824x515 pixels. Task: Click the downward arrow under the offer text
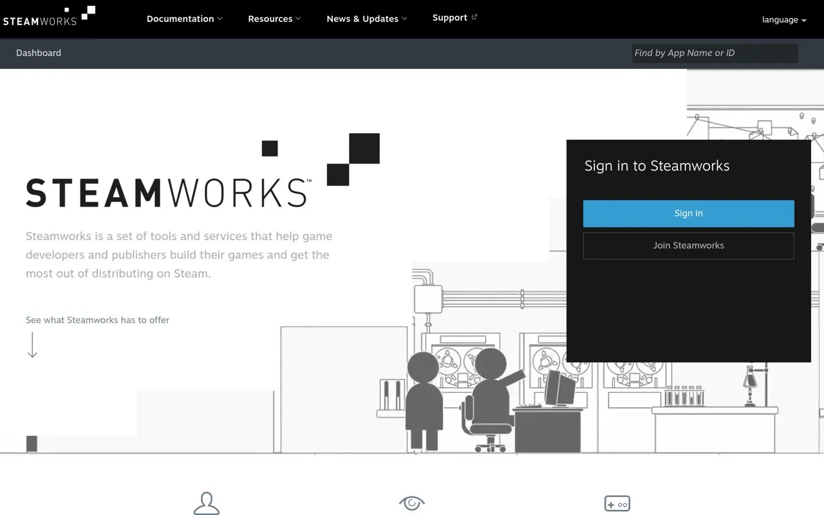pos(32,345)
